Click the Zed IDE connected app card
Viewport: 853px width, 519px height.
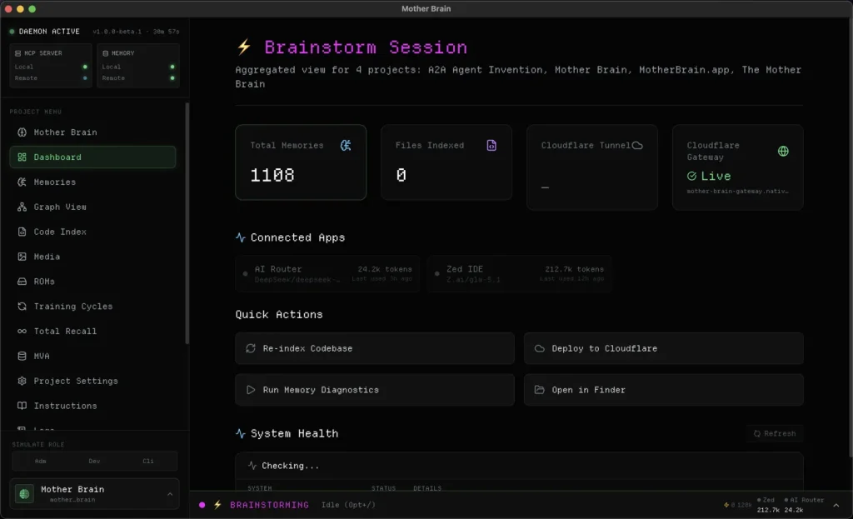520,273
